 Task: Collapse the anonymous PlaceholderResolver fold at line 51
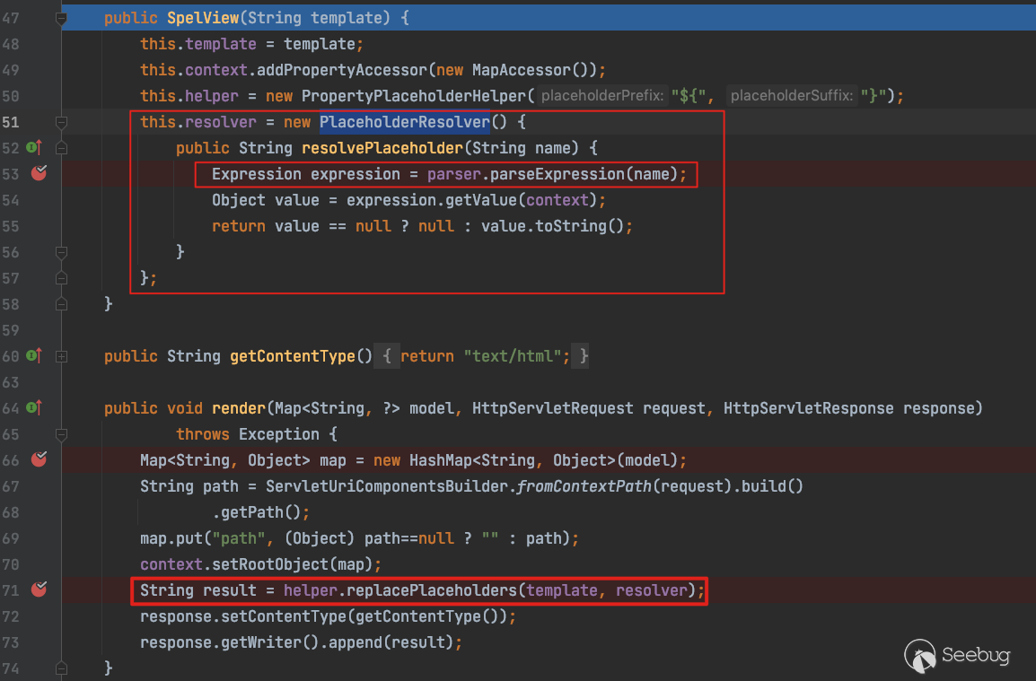(61, 122)
